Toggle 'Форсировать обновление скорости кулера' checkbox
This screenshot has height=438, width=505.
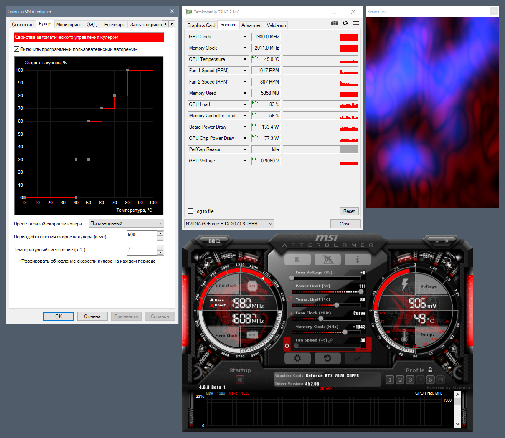point(17,261)
